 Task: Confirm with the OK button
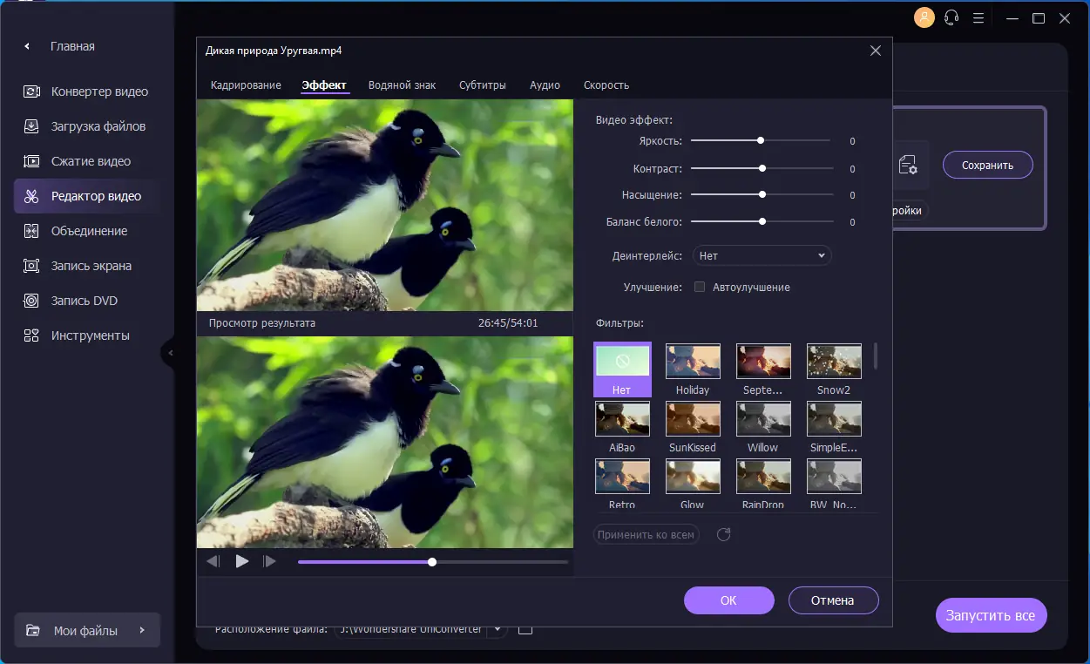click(x=729, y=600)
